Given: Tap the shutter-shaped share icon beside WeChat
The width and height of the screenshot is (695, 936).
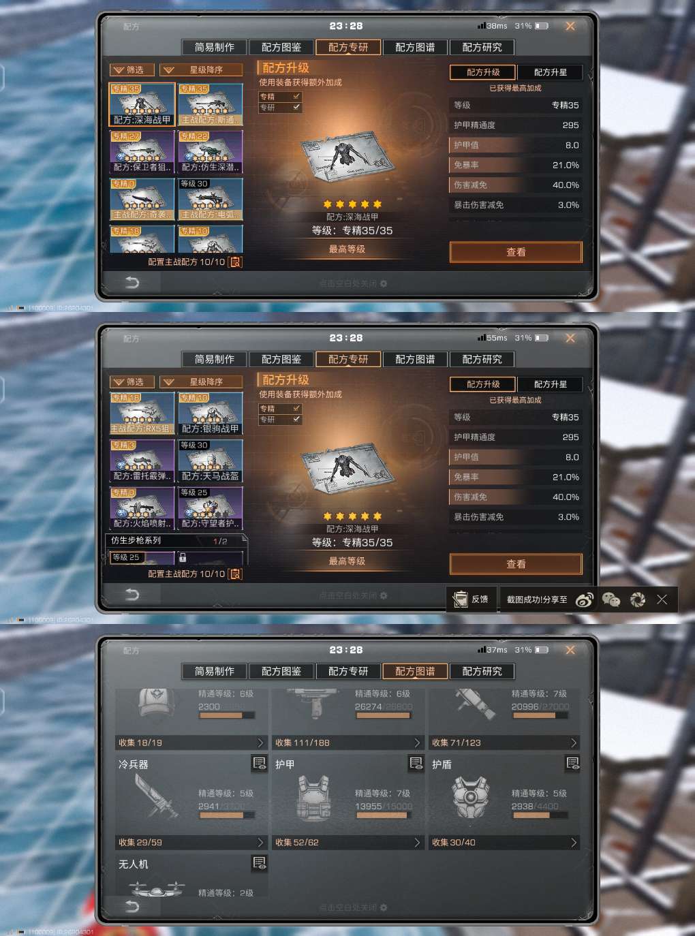Looking at the screenshot, I should click(638, 599).
